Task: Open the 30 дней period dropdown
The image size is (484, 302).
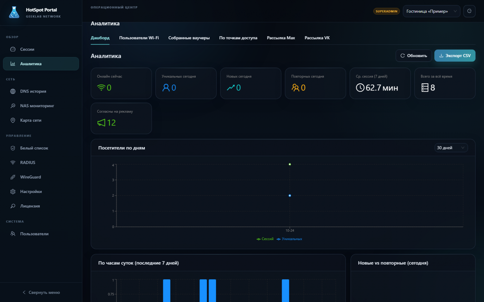Action: 451,148
